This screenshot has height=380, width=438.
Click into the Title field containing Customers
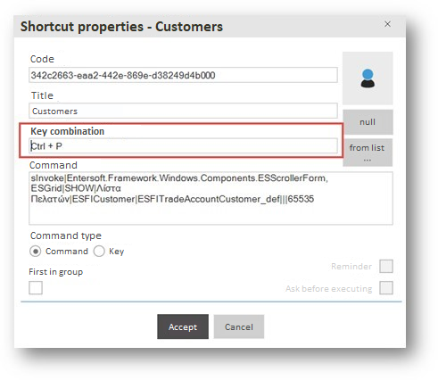(x=183, y=111)
